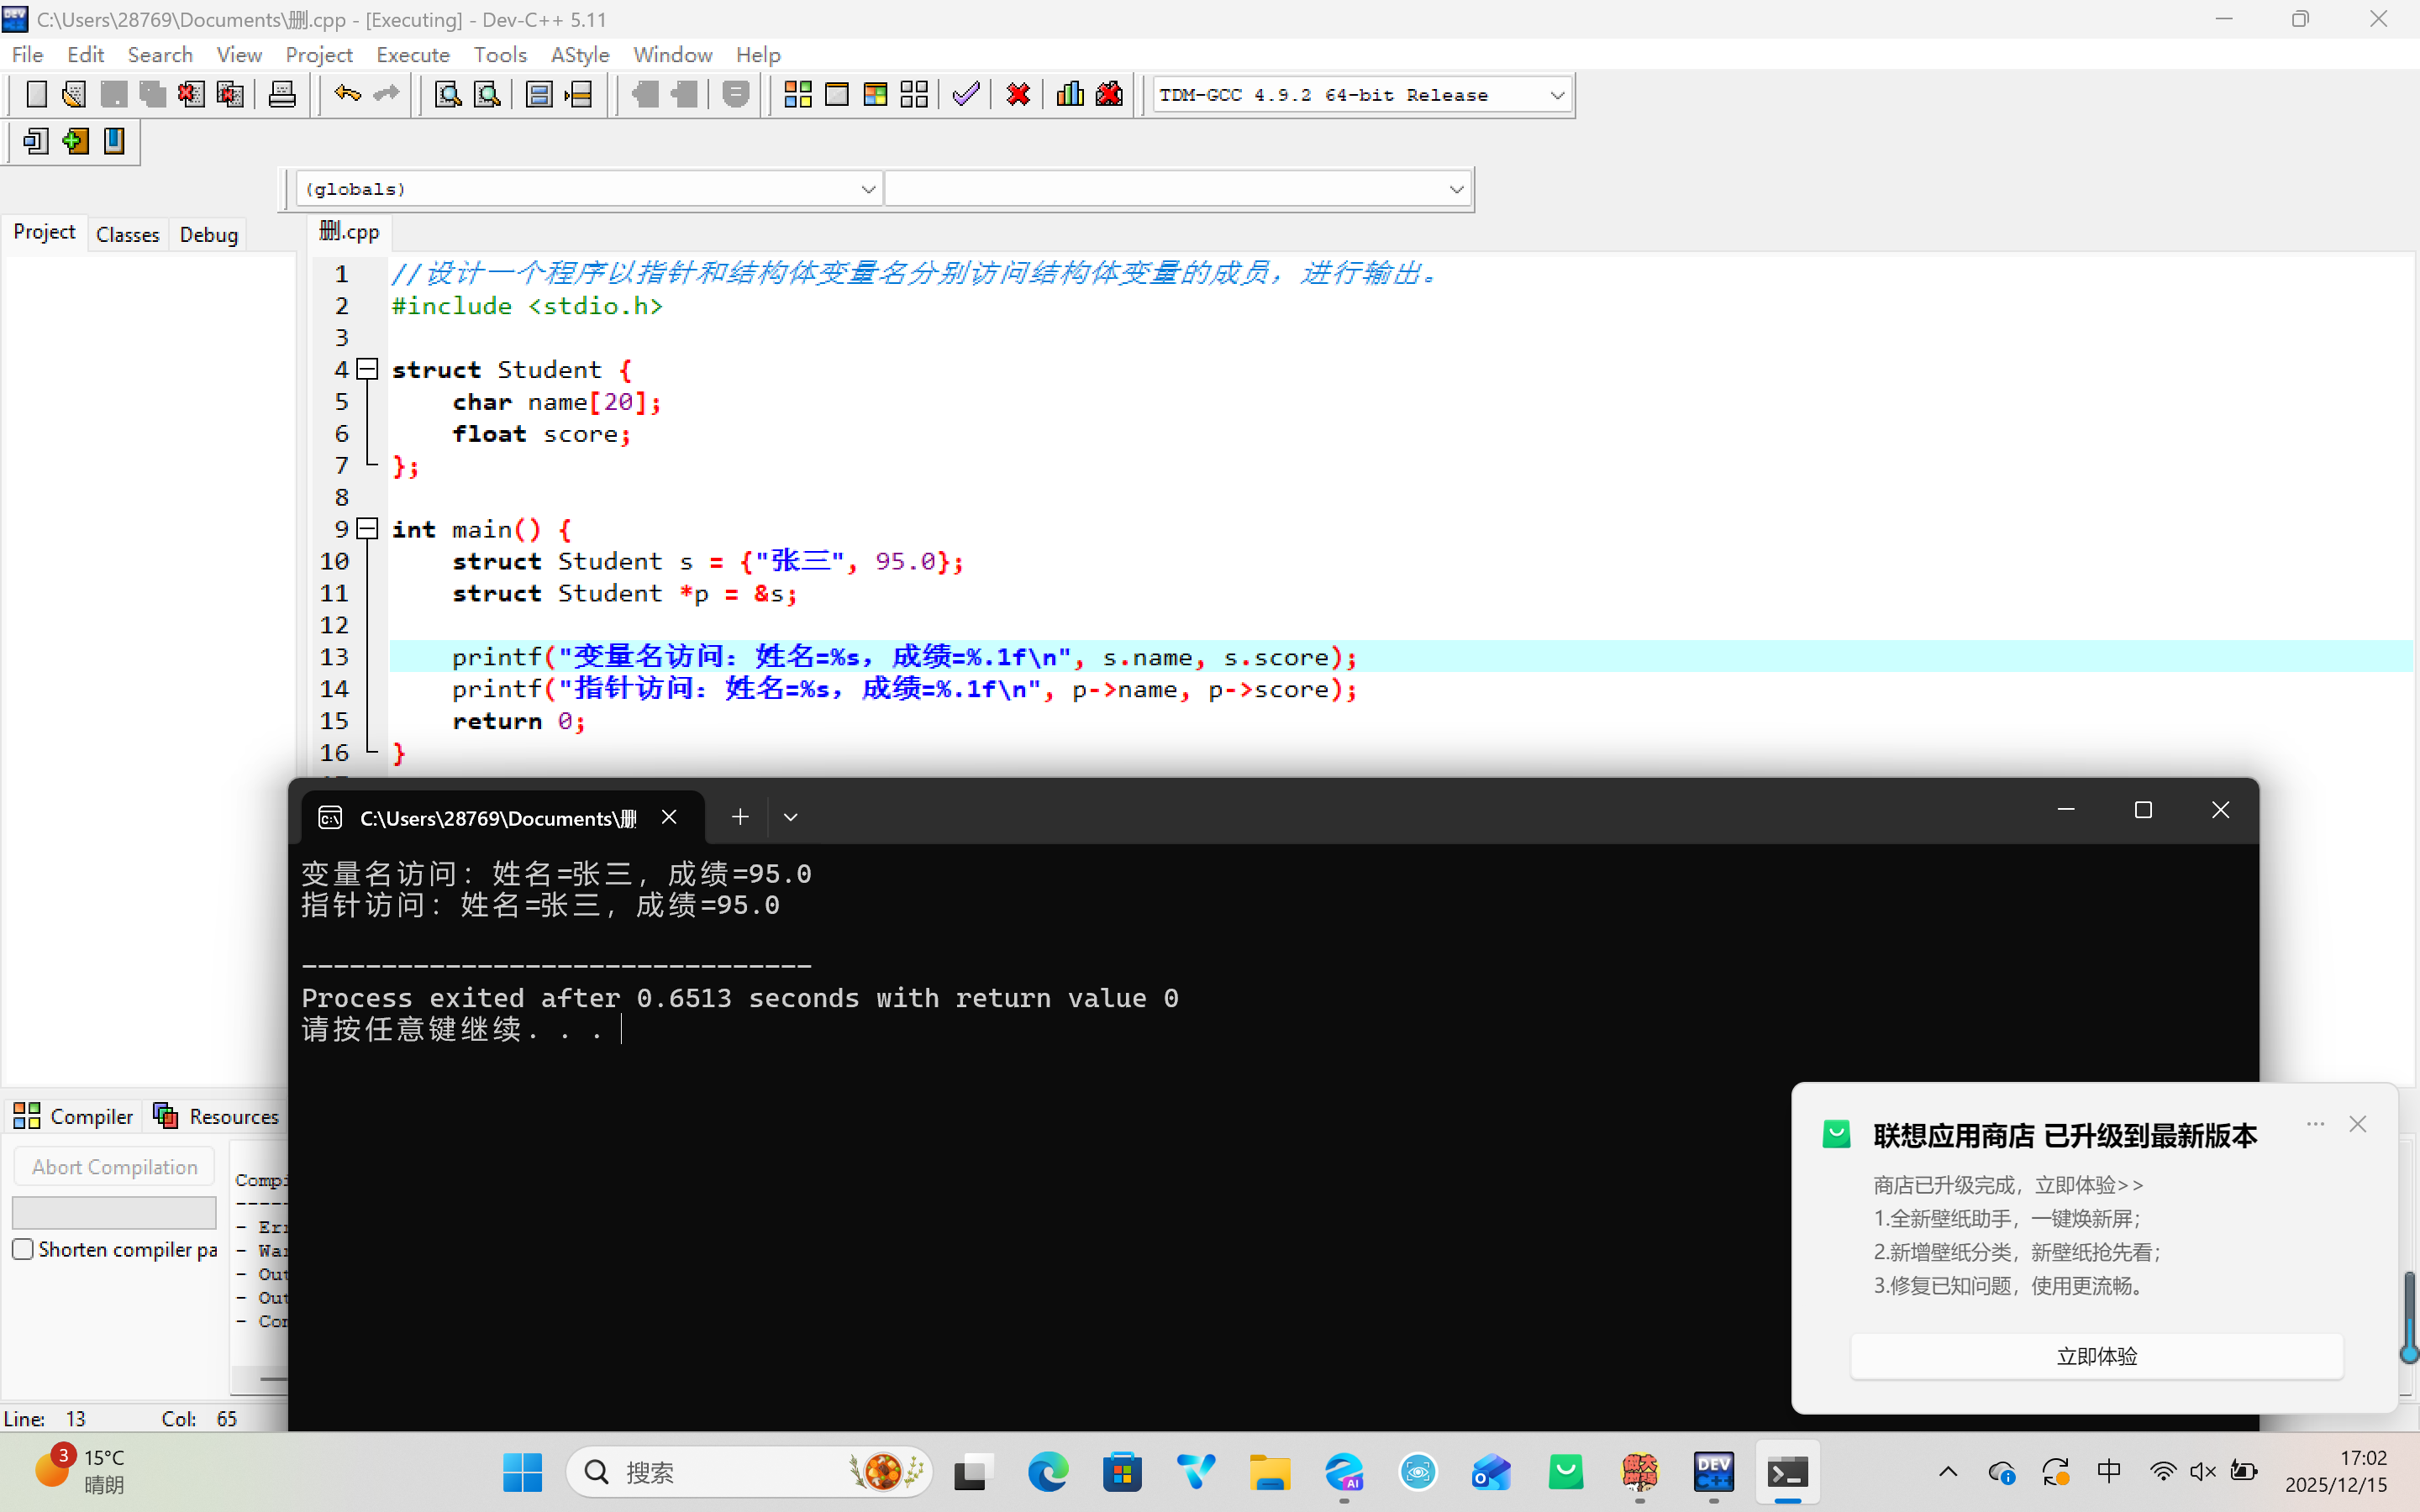Click the Print toolbar icon

click(282, 95)
